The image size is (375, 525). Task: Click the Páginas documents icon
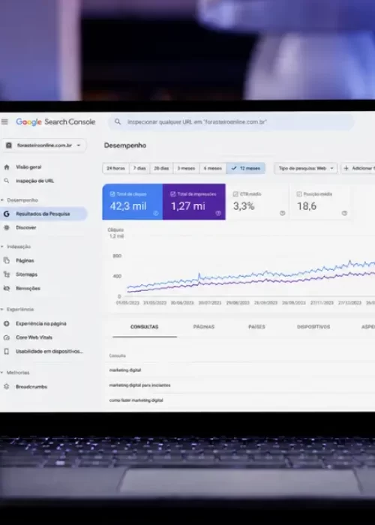6,260
